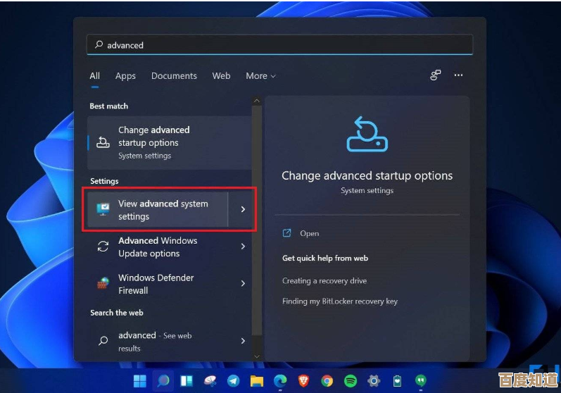Expand View advanced system settings chevron
This screenshot has width=561, height=393.
pyautogui.click(x=243, y=209)
